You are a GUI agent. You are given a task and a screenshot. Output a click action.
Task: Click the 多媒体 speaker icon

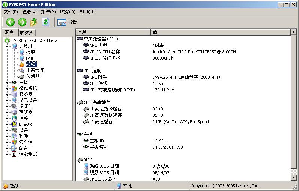(x=14, y=106)
